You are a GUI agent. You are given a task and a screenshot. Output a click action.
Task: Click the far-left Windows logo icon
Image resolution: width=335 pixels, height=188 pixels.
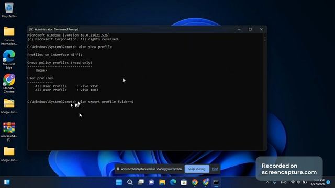pyautogui.click(x=7, y=182)
